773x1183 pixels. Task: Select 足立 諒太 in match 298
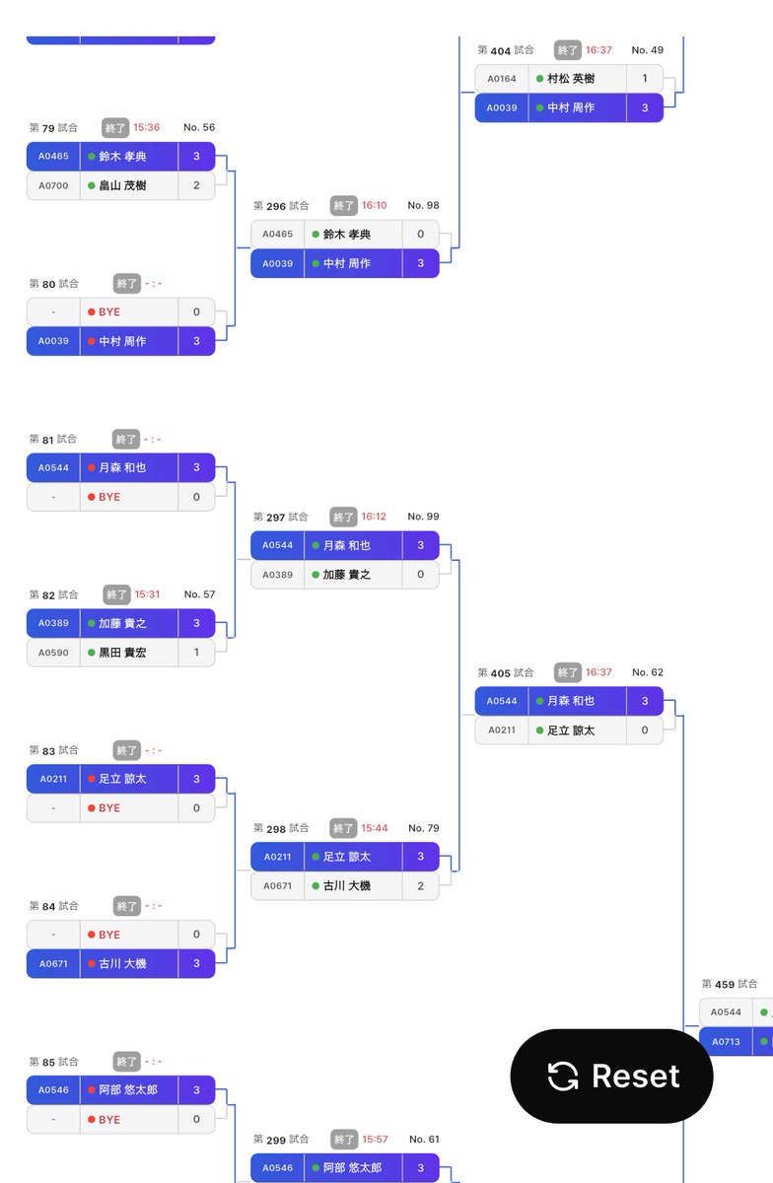344,857
